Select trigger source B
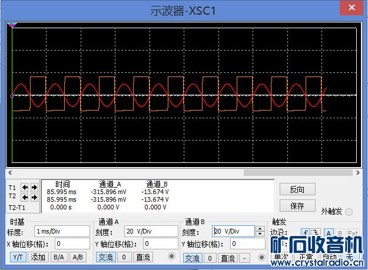 pos(340,233)
